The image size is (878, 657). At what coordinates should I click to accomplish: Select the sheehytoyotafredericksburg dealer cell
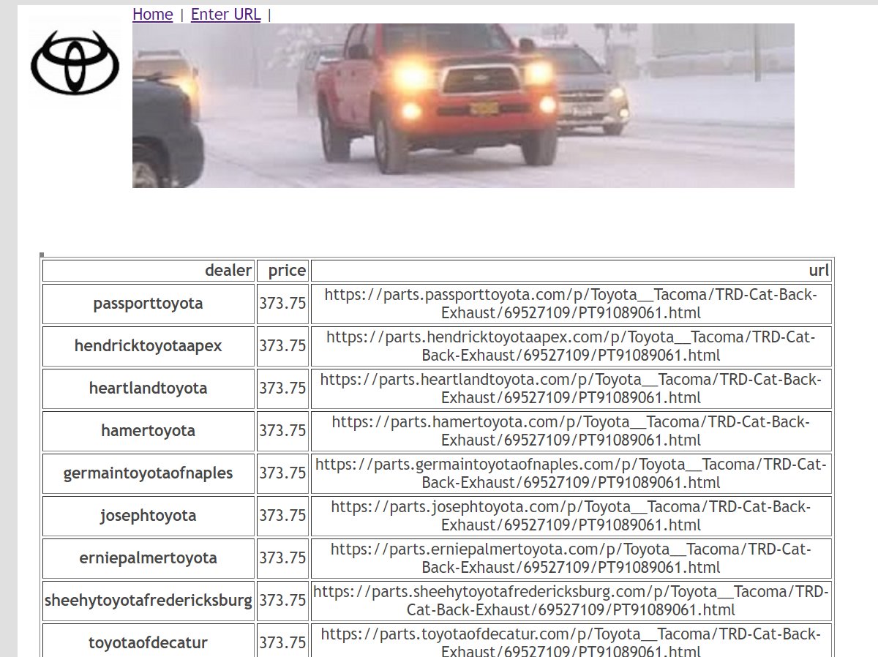coord(149,601)
